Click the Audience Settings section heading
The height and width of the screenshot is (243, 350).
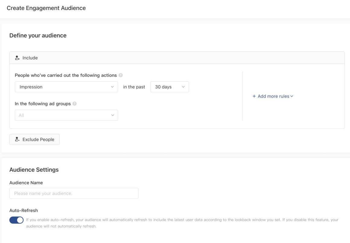point(34,170)
